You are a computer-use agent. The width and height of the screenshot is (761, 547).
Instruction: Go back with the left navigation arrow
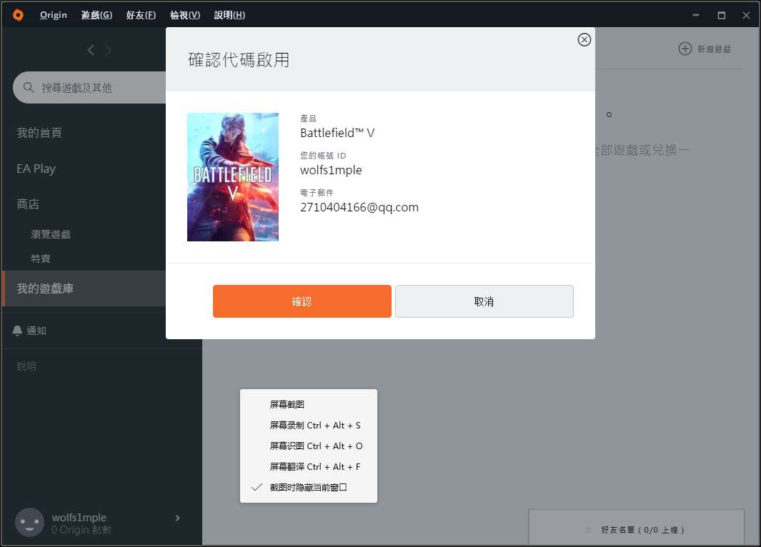[x=91, y=50]
